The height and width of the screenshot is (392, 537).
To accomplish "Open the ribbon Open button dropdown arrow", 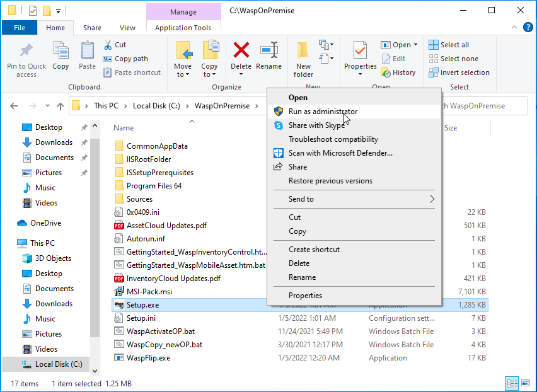I will (416, 45).
